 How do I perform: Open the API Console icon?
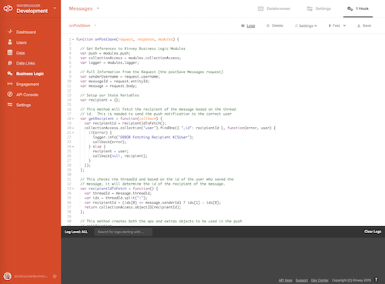coord(10,95)
